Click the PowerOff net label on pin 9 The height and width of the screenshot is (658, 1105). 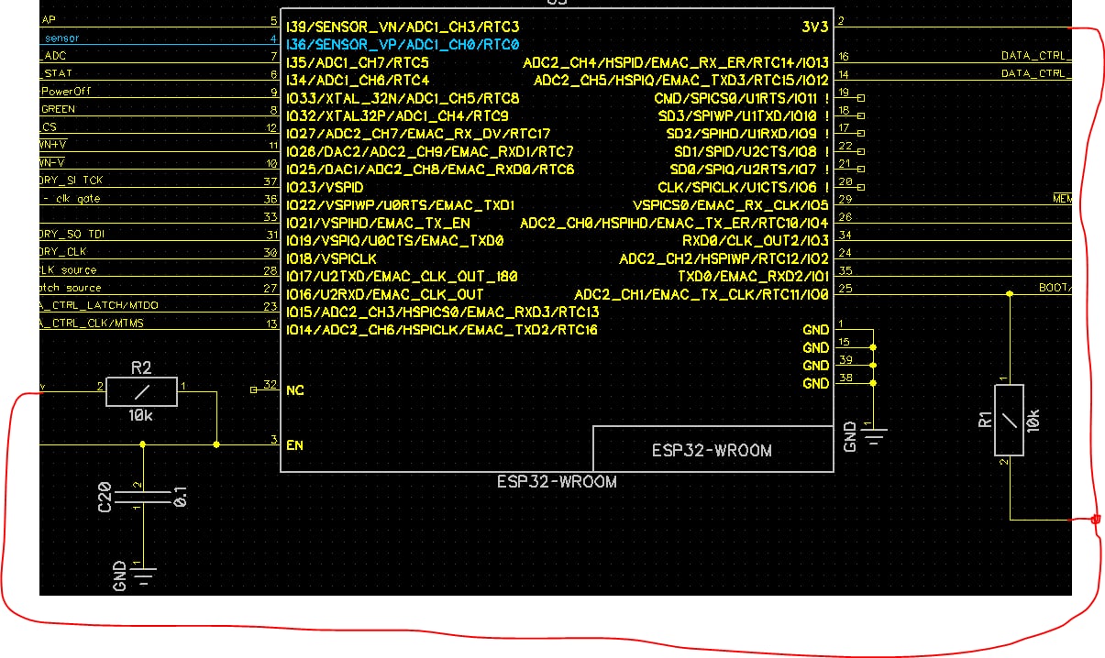67,91
